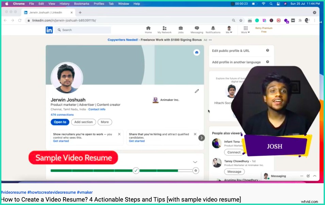Click the checkmark on the profile progress bar

136,170
